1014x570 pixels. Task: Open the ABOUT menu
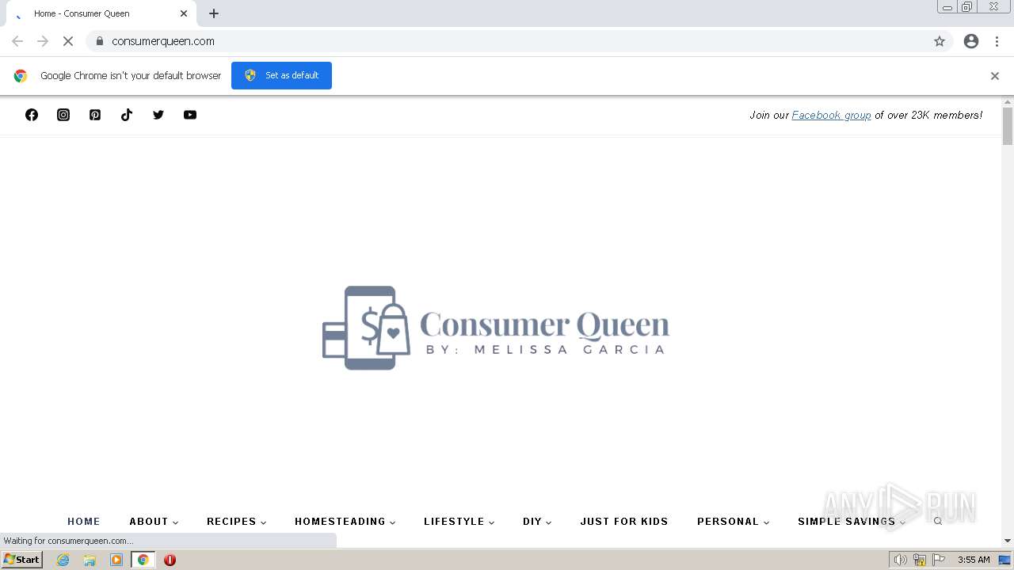154,521
